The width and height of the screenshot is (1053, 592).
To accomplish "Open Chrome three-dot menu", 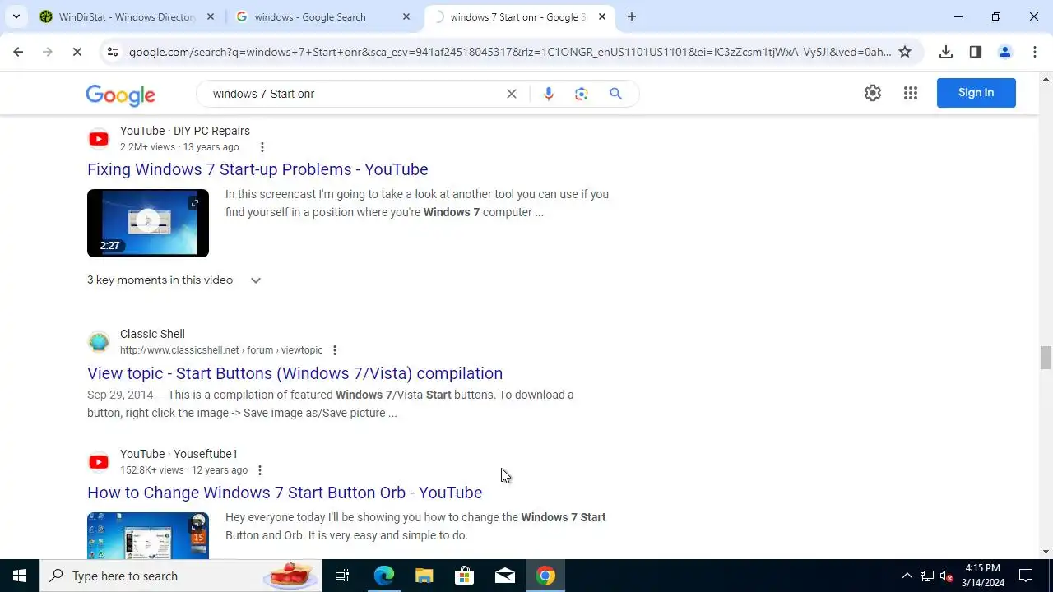I will (x=1035, y=52).
